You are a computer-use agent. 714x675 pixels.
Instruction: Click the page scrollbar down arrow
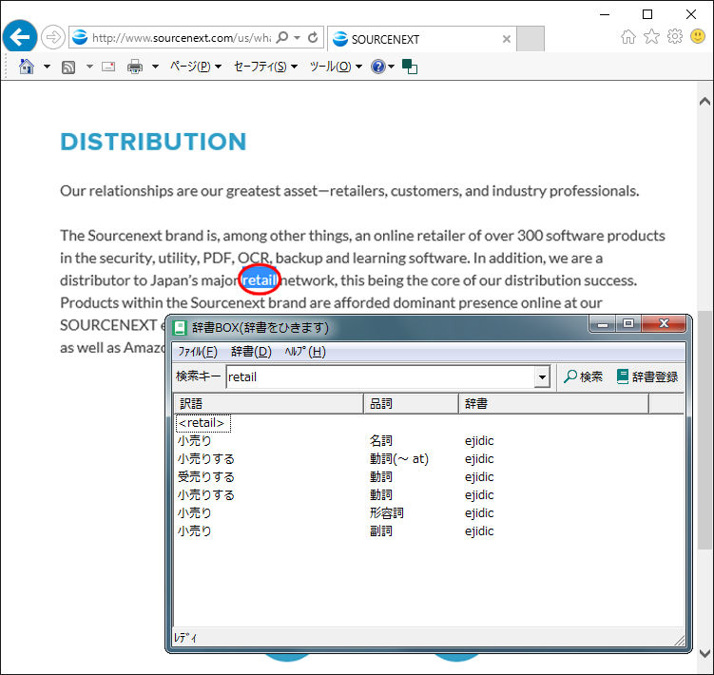tap(704, 653)
